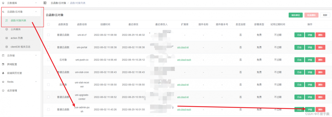Click the fx cloud function sidebar icon

point(3,12)
